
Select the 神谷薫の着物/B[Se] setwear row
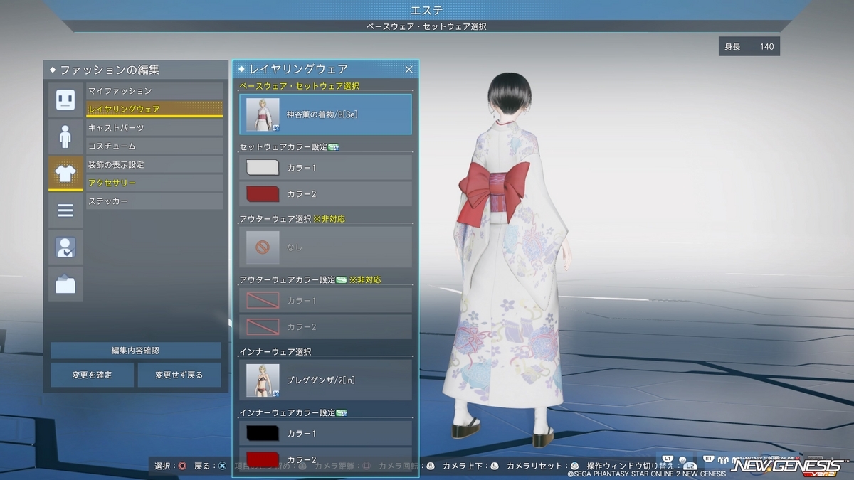click(x=326, y=114)
